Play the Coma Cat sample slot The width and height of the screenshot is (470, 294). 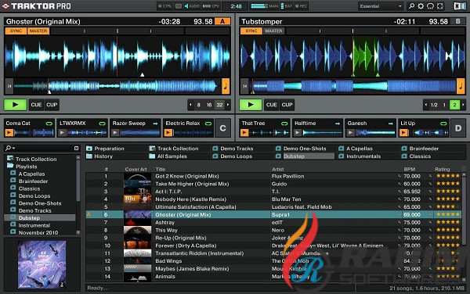click(9, 132)
